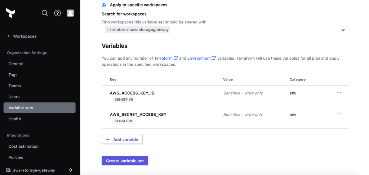This screenshot has width=369, height=175.
Task: Open the aws-storage-gateway organization switcher
Action: point(40,170)
